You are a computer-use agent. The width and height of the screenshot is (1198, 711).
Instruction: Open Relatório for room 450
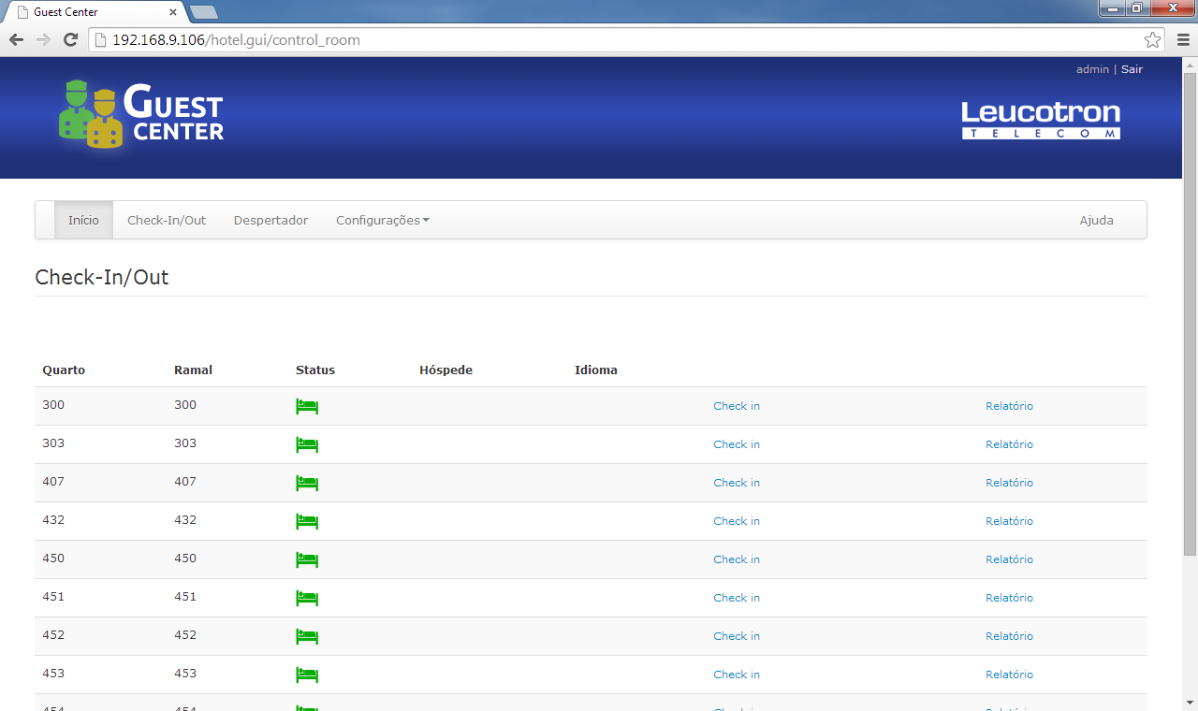pyautogui.click(x=1009, y=559)
